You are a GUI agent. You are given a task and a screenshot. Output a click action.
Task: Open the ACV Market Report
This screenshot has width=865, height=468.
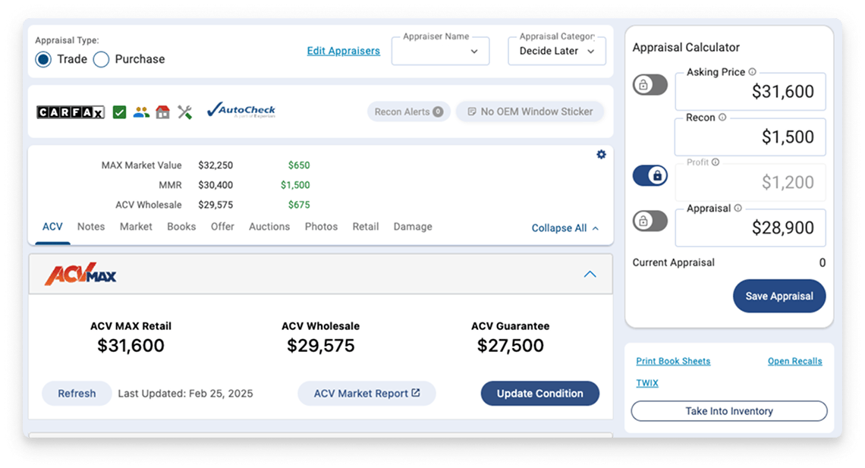(366, 394)
